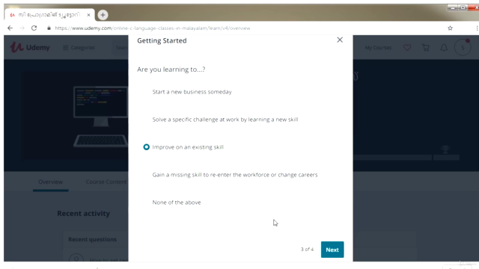Switch to the Course Content tab

pyautogui.click(x=106, y=182)
